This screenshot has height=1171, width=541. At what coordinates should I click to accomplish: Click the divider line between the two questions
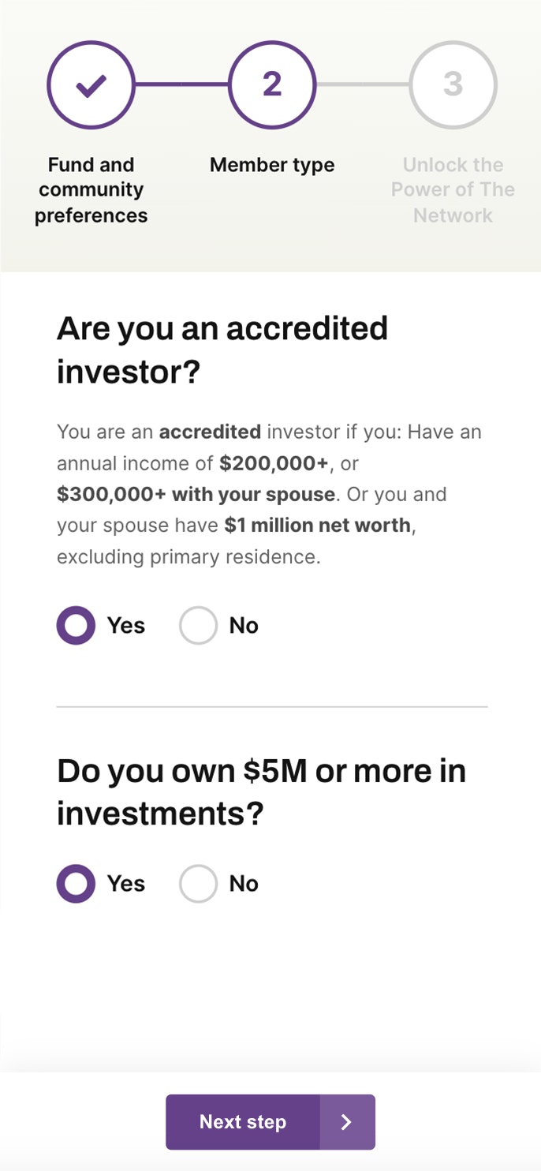point(271,705)
